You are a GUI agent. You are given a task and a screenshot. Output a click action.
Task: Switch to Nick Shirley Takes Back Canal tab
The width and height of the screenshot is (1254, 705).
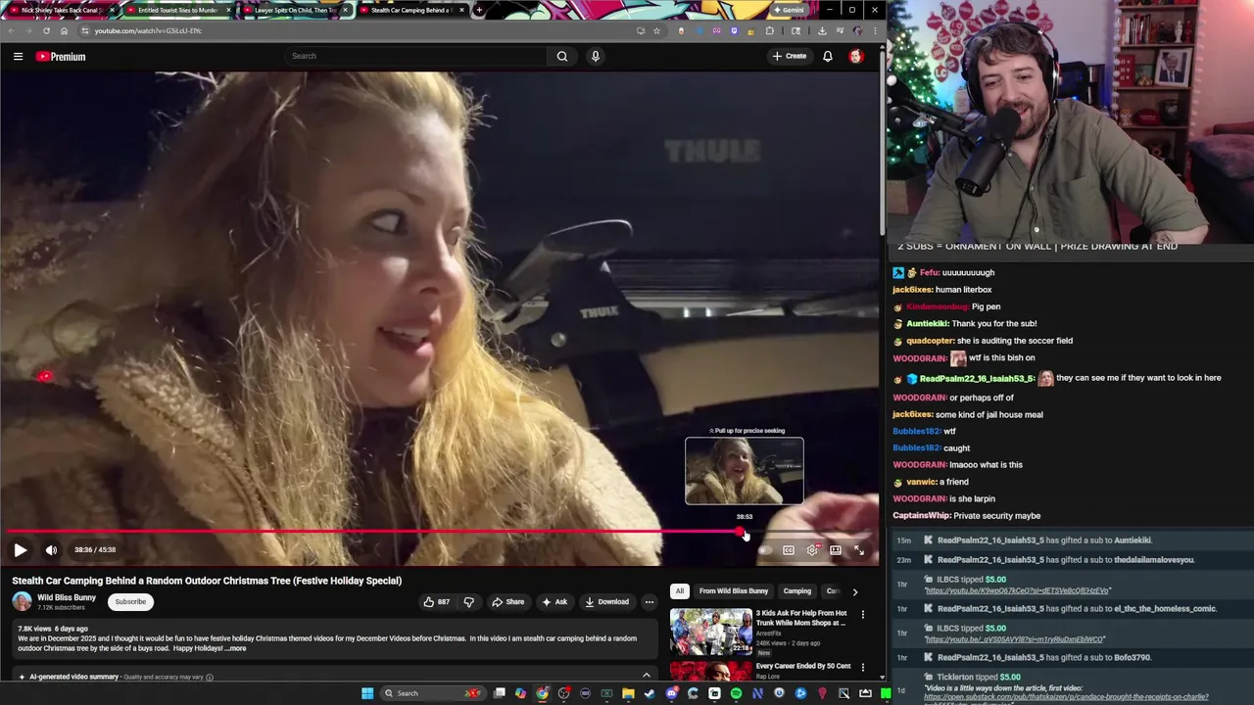[61, 10]
